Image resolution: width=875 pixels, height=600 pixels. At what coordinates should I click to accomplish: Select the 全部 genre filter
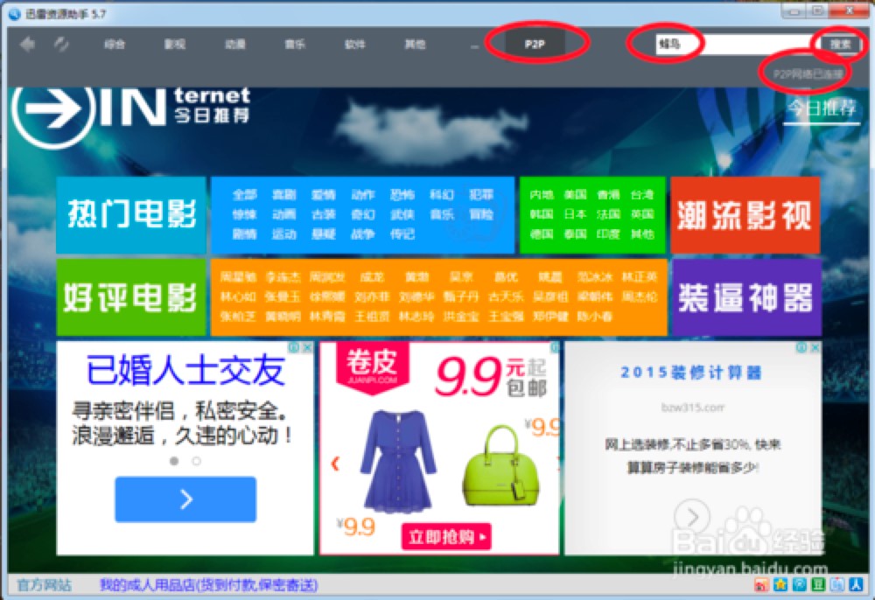point(244,195)
